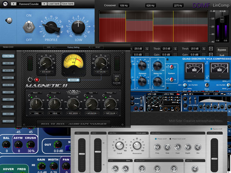Click the Load bank button

tap(54, 4)
